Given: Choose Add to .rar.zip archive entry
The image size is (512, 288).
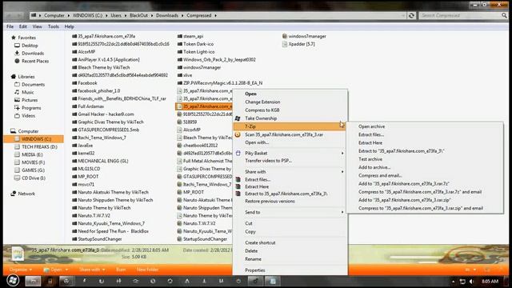Looking at the screenshot, I should [x=405, y=200].
